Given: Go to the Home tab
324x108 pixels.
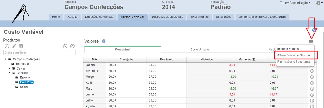Looking at the screenshot, I should click(56, 17).
